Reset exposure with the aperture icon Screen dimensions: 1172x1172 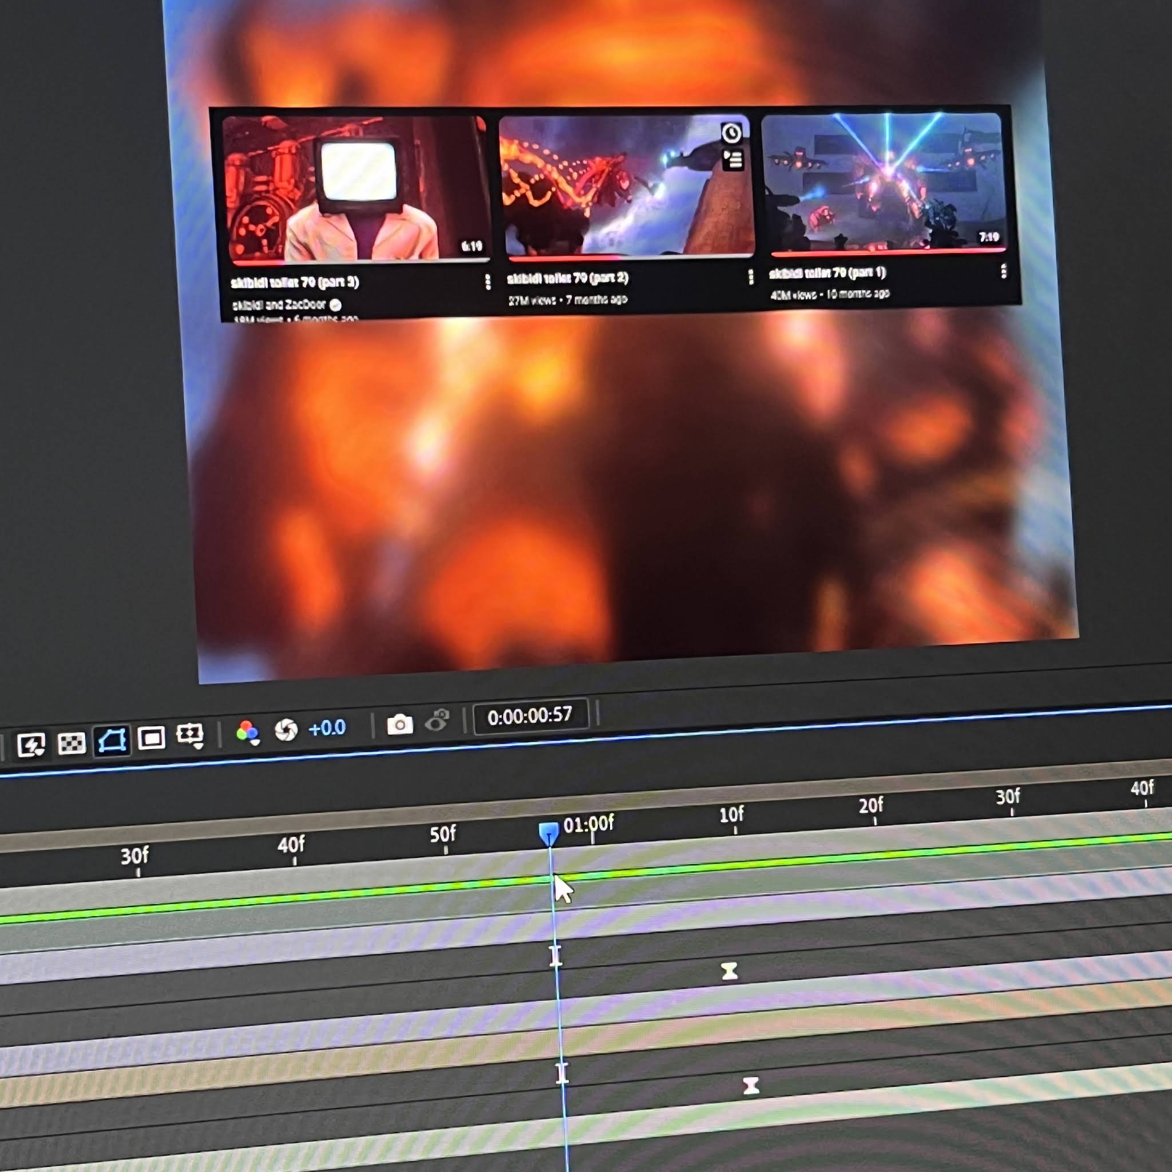click(286, 730)
